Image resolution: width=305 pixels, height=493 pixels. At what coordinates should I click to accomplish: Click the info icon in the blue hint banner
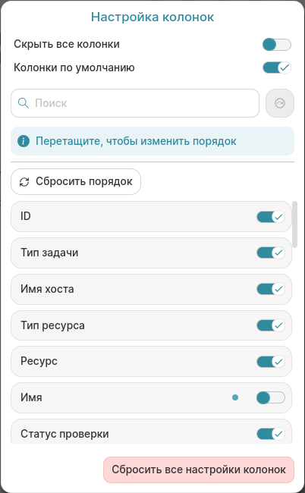point(24,141)
